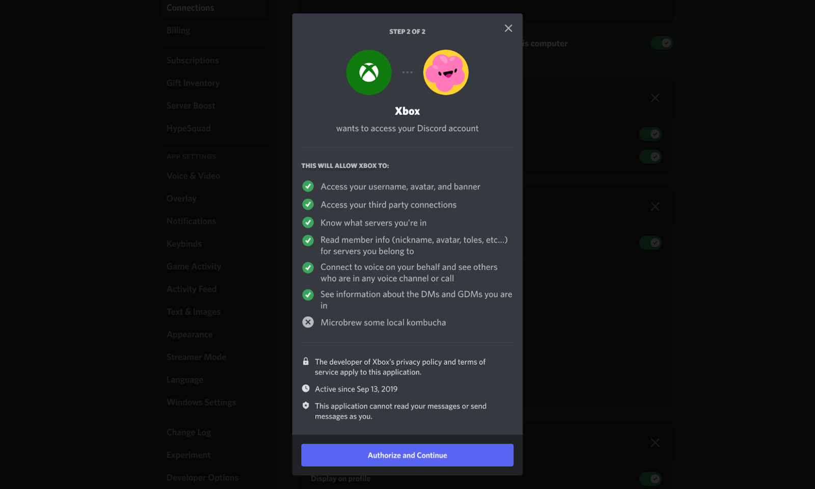The height and width of the screenshot is (489, 815).
Task: Disable the display on this computer toggle
Action: coord(662,43)
